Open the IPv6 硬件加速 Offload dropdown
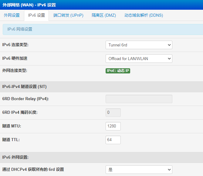Viewport: 203px width, 176px height. click(139, 59)
